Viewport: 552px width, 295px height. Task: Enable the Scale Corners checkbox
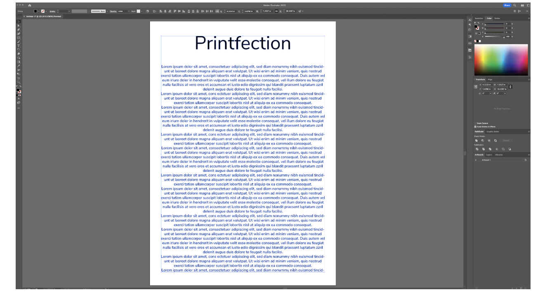476,123
